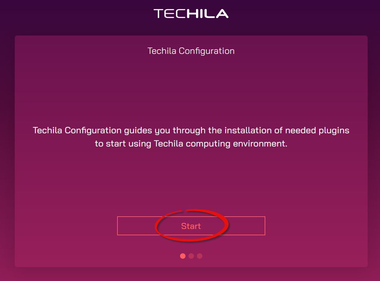Image resolution: width=380 pixels, height=281 pixels.
Task: Click the 'Techila Configuration' heading
Action: tap(191, 51)
